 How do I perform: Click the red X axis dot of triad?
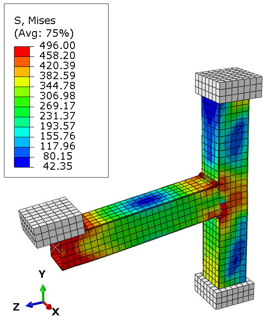coord(49,306)
